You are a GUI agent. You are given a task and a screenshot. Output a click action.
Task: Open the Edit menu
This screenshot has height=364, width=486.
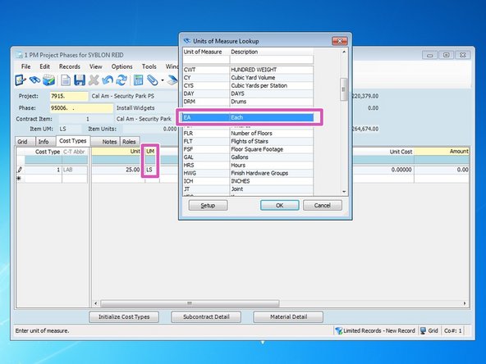44,66
